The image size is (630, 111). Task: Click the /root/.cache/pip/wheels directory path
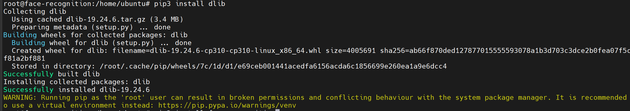[x=273, y=66]
